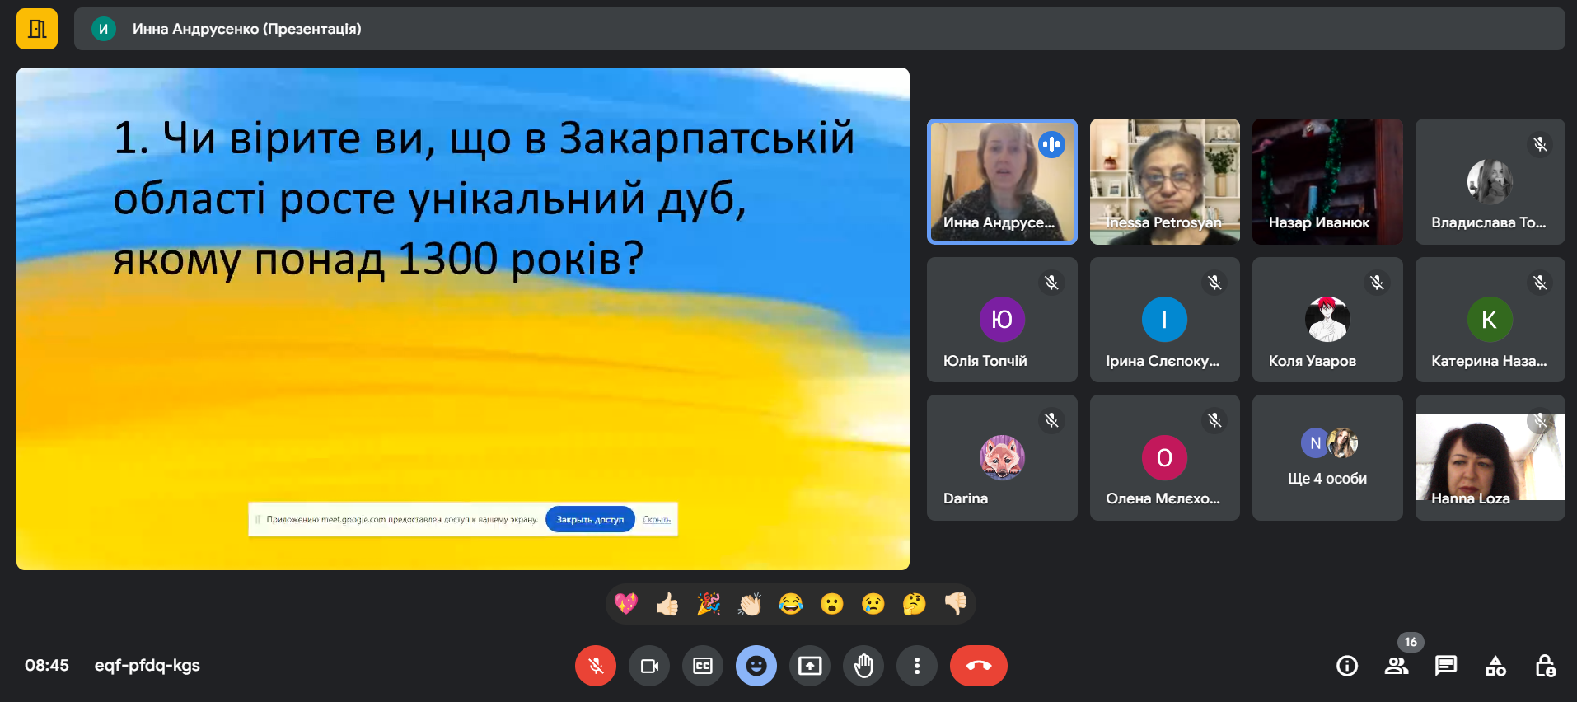Click 'Закрыть доступ' to stop sharing
The width and height of the screenshot is (1577, 702).
pyautogui.click(x=590, y=519)
